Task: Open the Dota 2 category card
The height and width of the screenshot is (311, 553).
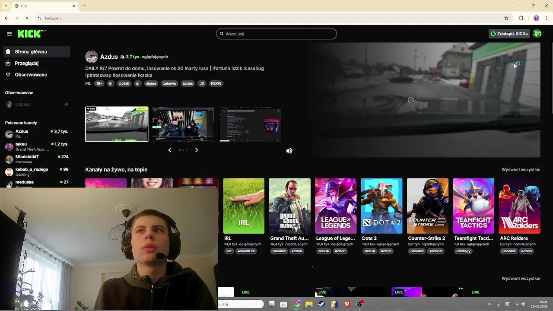Action: (381, 206)
